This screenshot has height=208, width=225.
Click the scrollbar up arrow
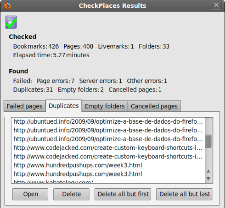(208, 172)
